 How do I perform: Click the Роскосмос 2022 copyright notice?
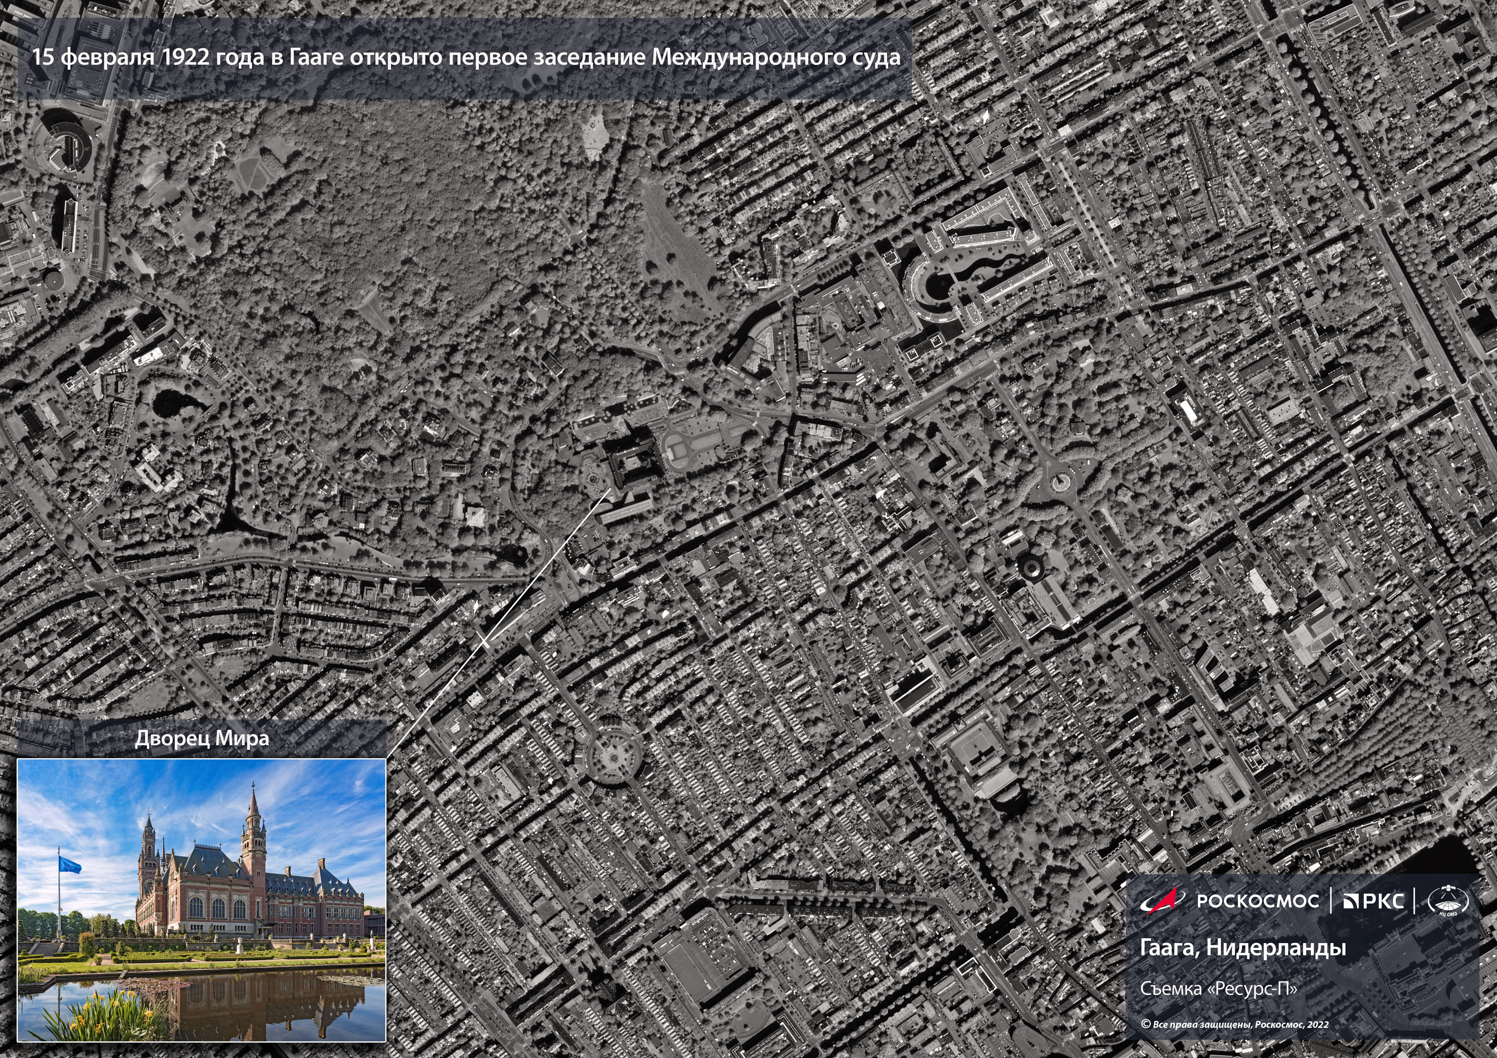pyautogui.click(x=1234, y=1024)
